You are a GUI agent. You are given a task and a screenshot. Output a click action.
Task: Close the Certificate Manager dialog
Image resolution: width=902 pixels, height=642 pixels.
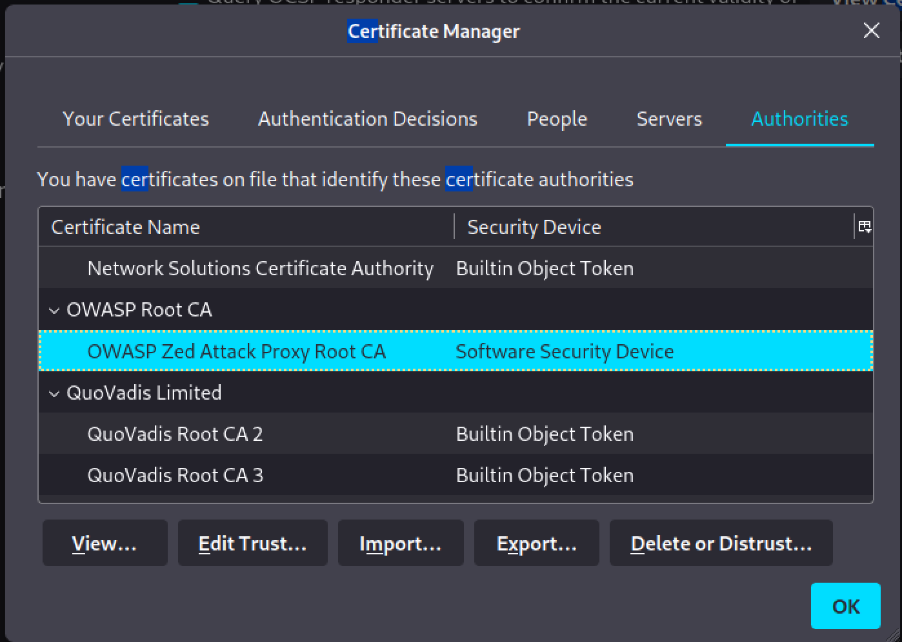[871, 30]
